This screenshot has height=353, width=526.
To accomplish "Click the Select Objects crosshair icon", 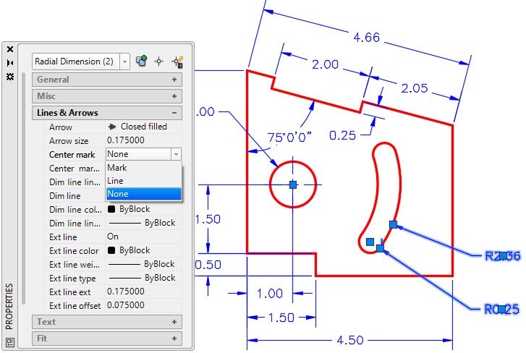I will [x=159, y=61].
